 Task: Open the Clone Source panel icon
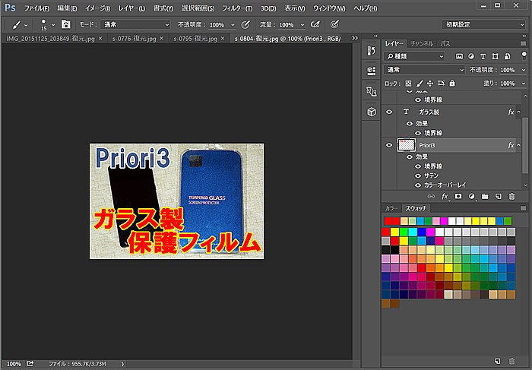click(371, 91)
